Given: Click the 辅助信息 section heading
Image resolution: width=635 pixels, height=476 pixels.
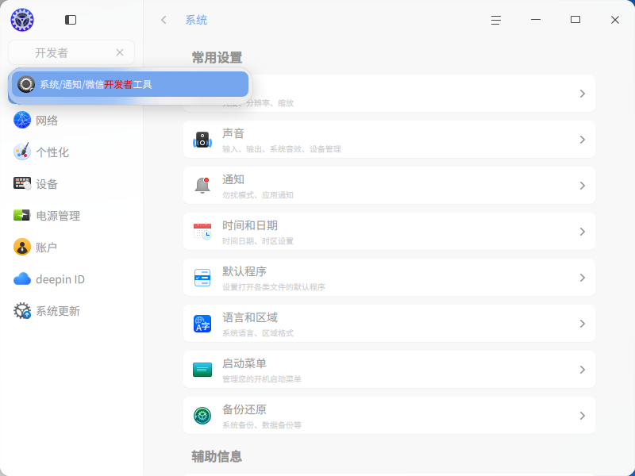Looking at the screenshot, I should [x=217, y=457].
